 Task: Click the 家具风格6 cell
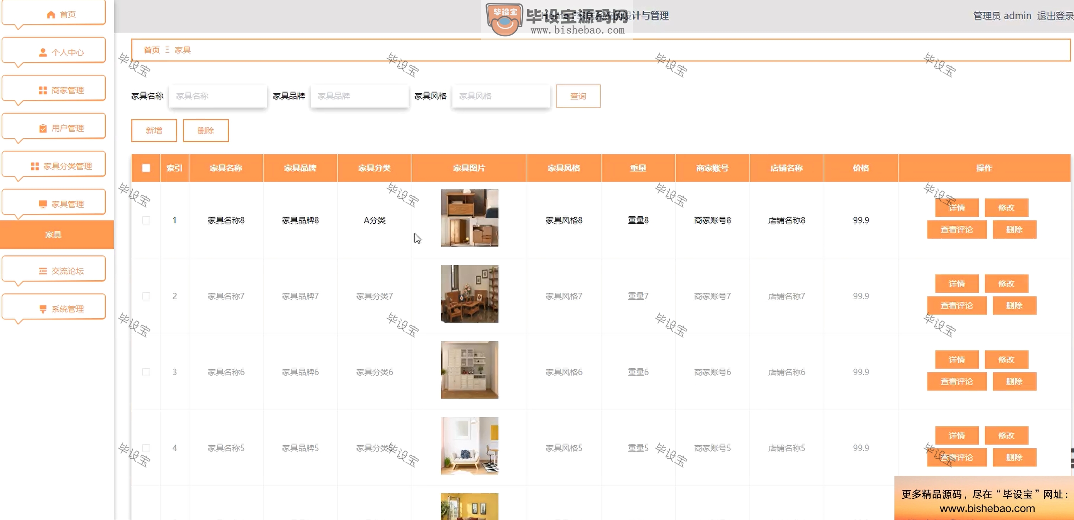[x=564, y=372]
